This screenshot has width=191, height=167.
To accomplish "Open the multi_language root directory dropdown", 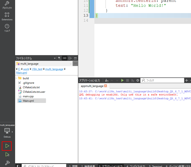I will pyautogui.click(x=71, y=64).
